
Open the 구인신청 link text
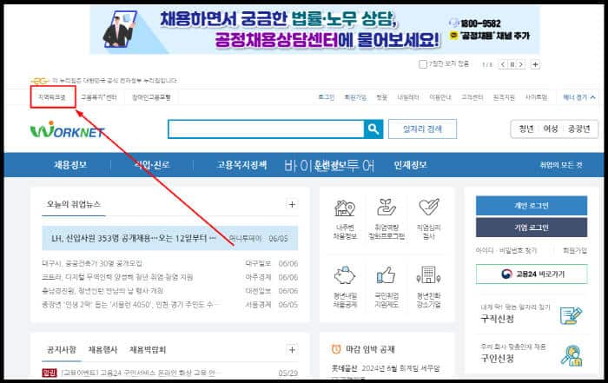497,358
